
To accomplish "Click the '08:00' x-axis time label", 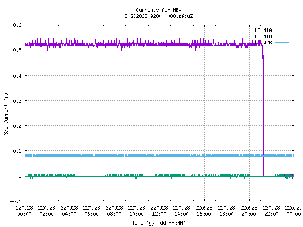I will (114, 214).
